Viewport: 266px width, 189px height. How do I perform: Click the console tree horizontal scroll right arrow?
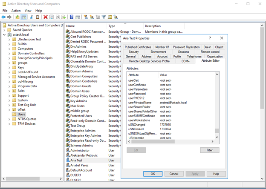tap(61, 179)
